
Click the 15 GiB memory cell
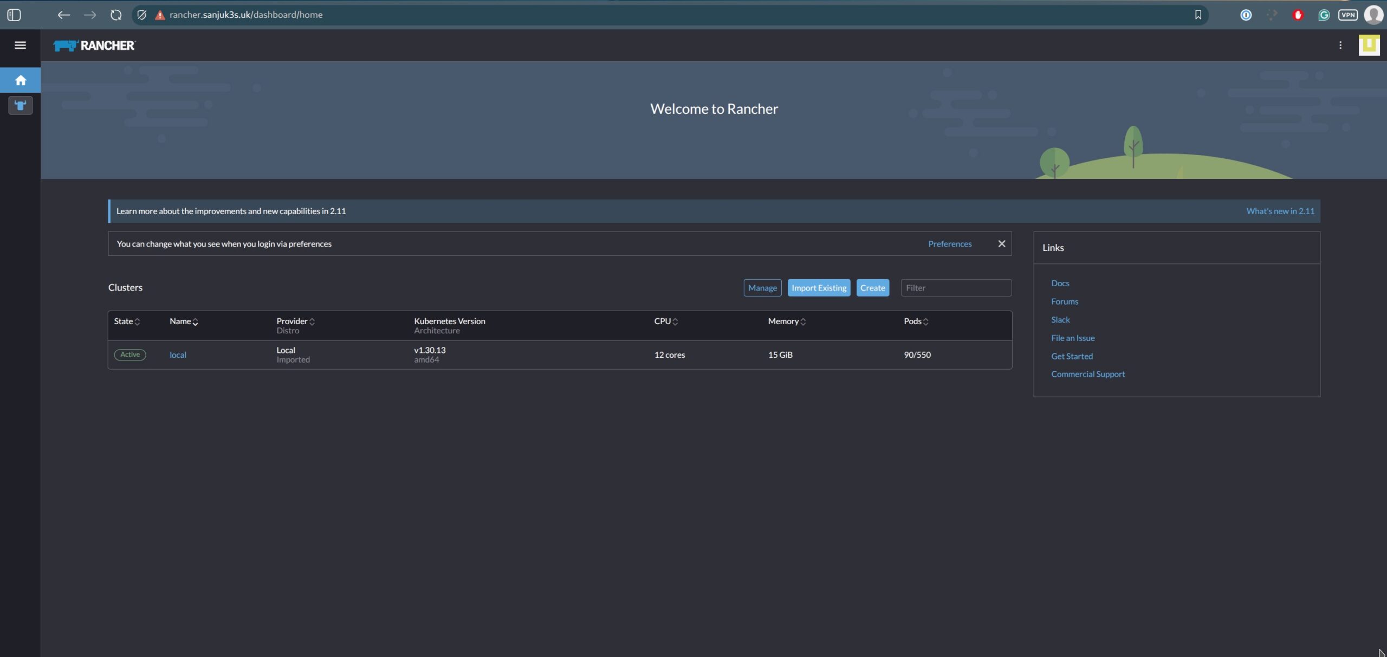[780, 355]
